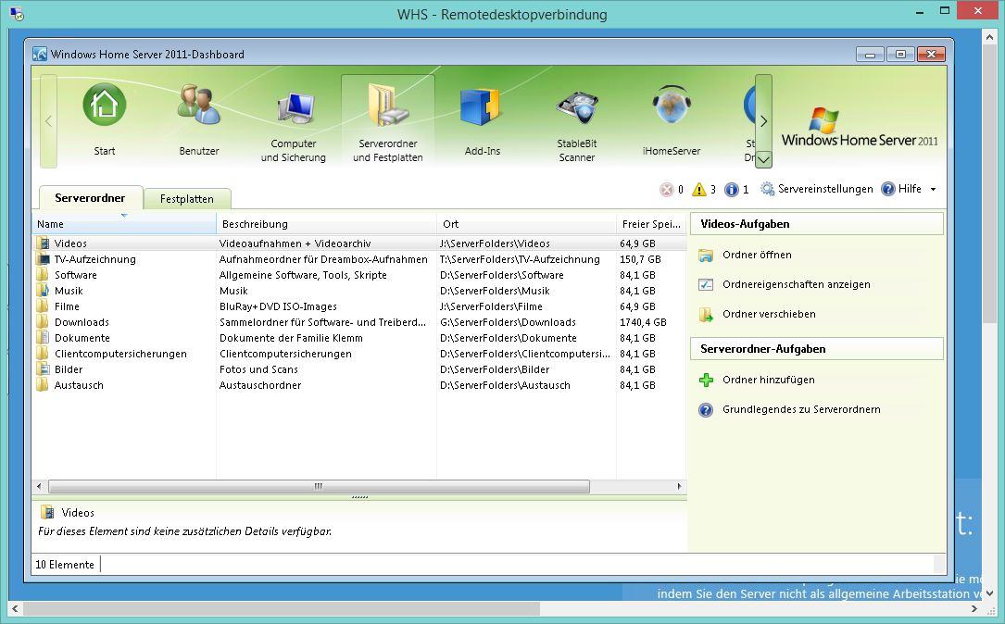Image resolution: width=1005 pixels, height=624 pixels.
Task: Click the Bilder folder icon
Action: [43, 369]
